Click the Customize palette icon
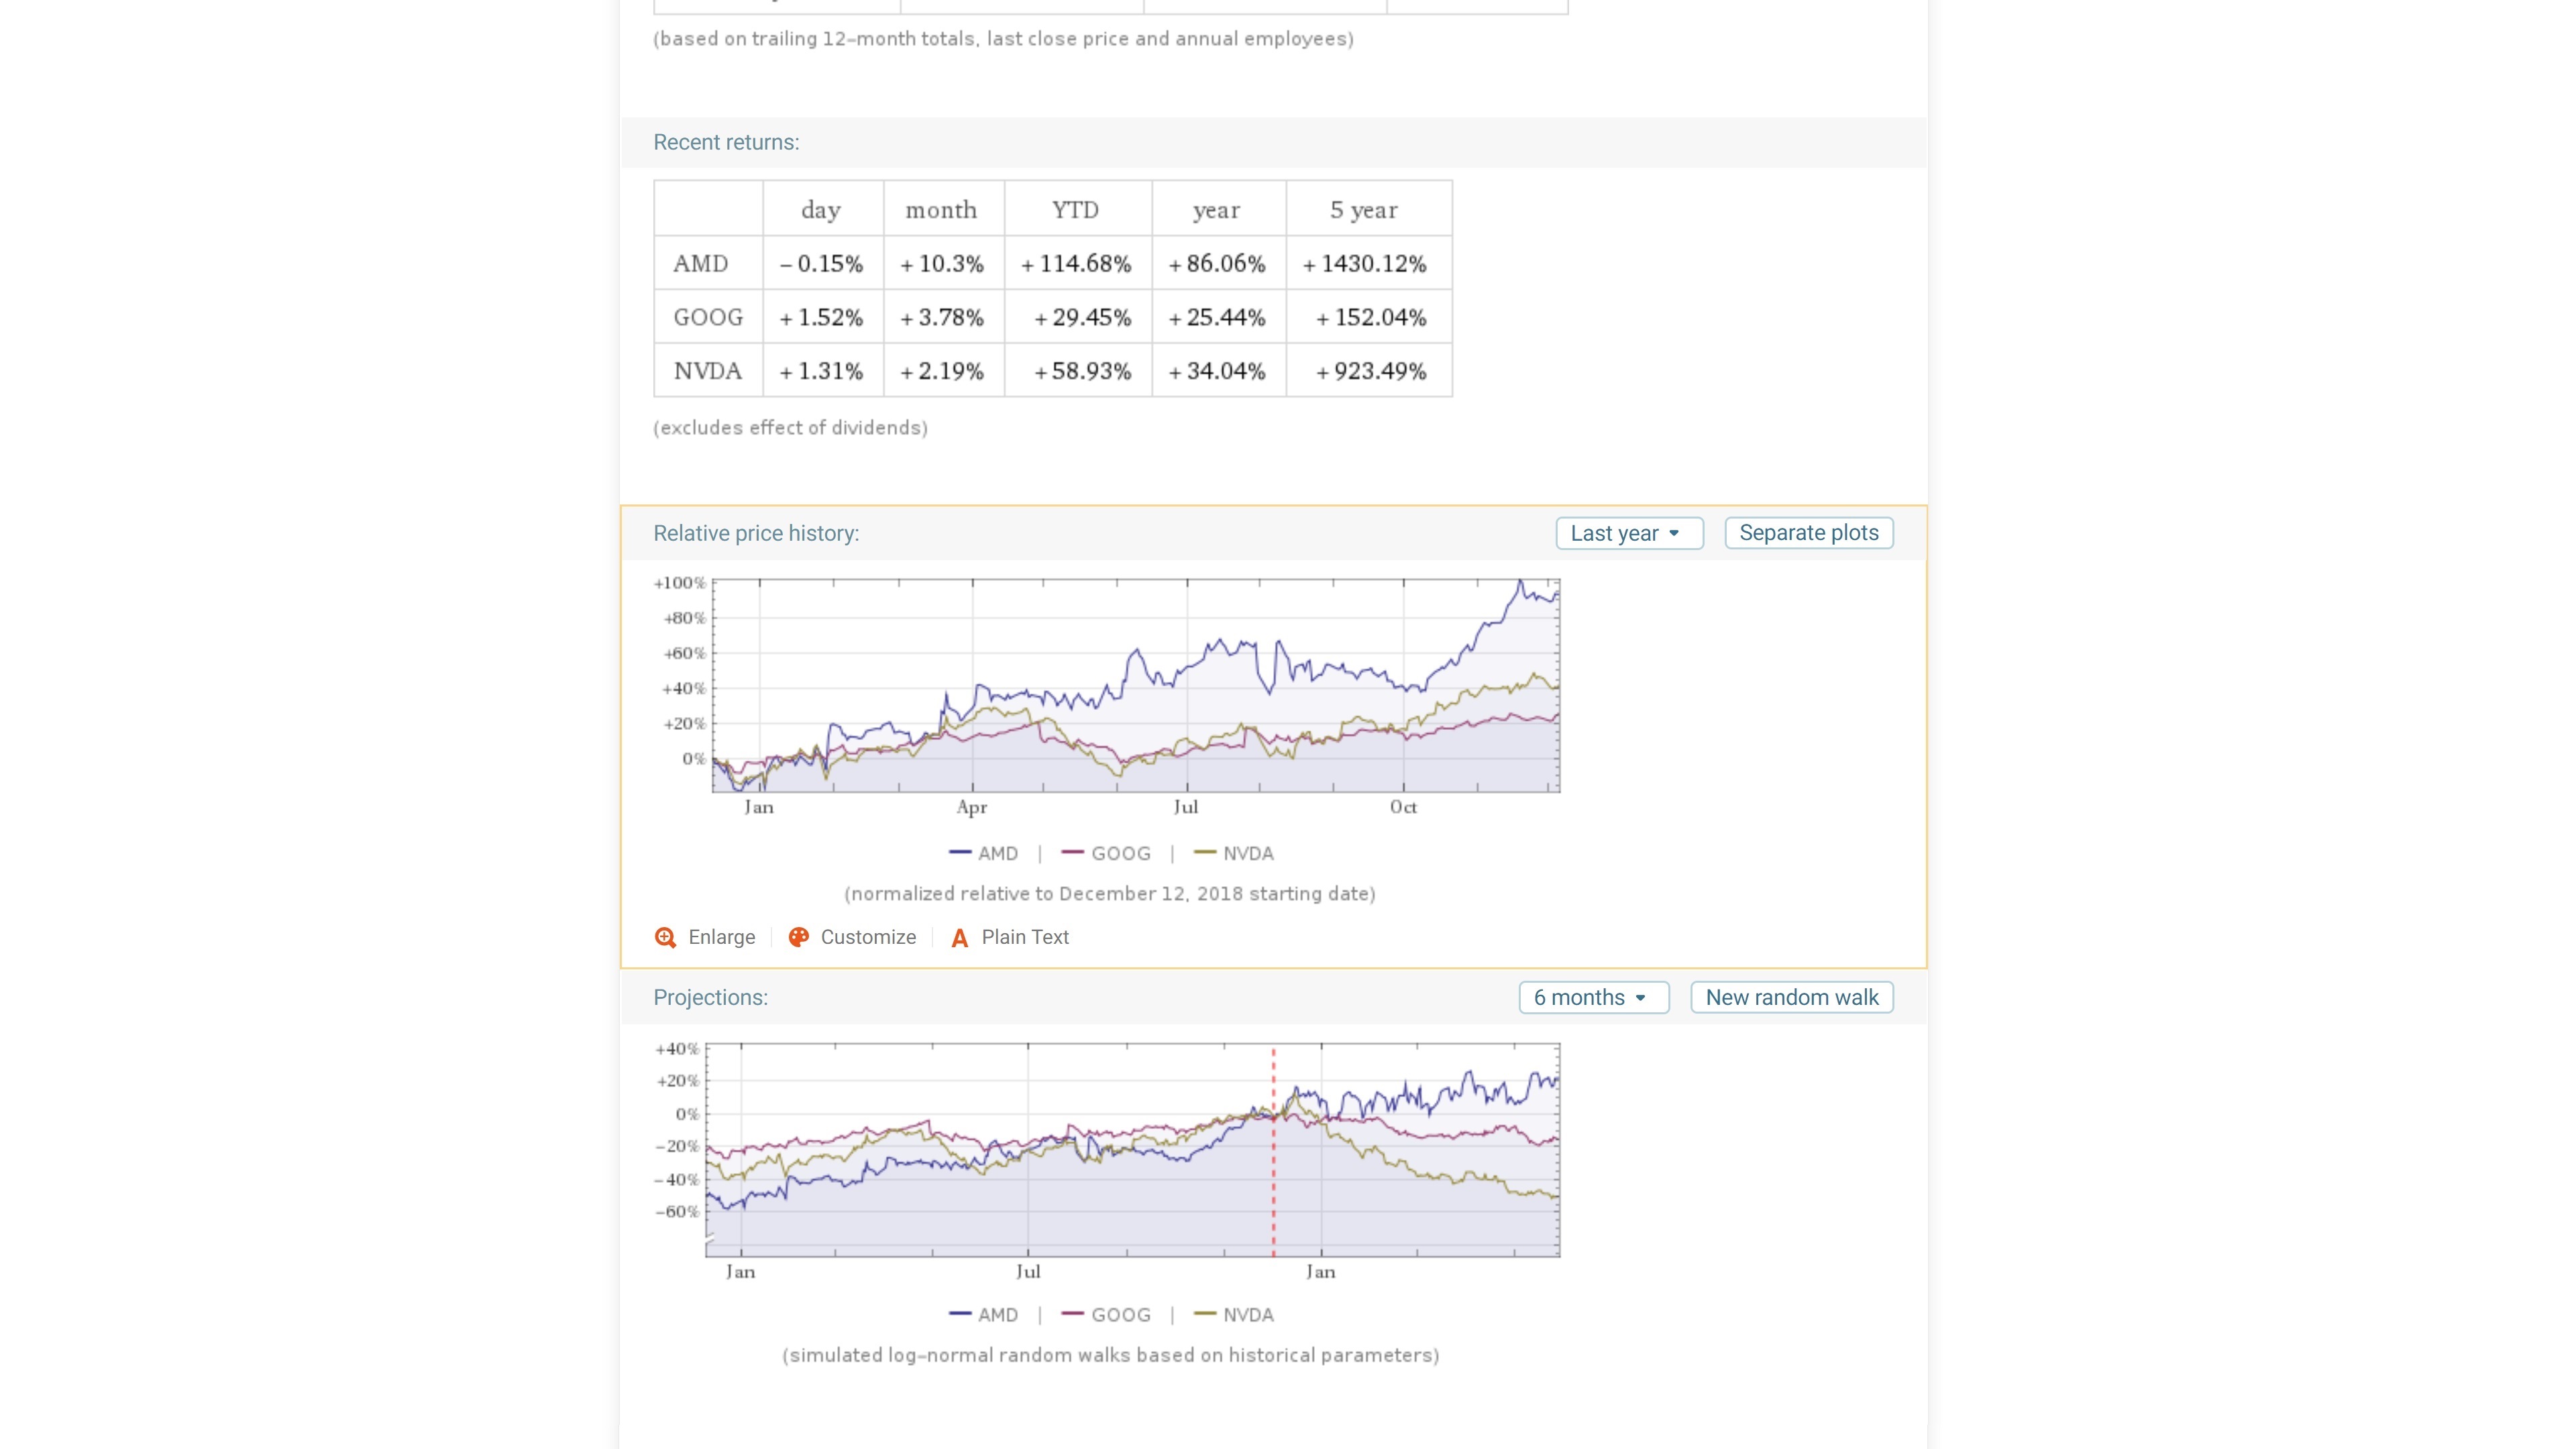The image size is (2576, 1449). [798, 937]
